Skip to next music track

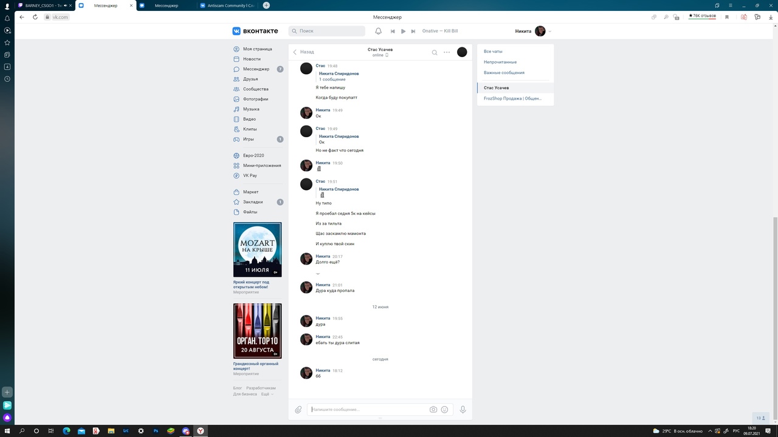(x=413, y=32)
